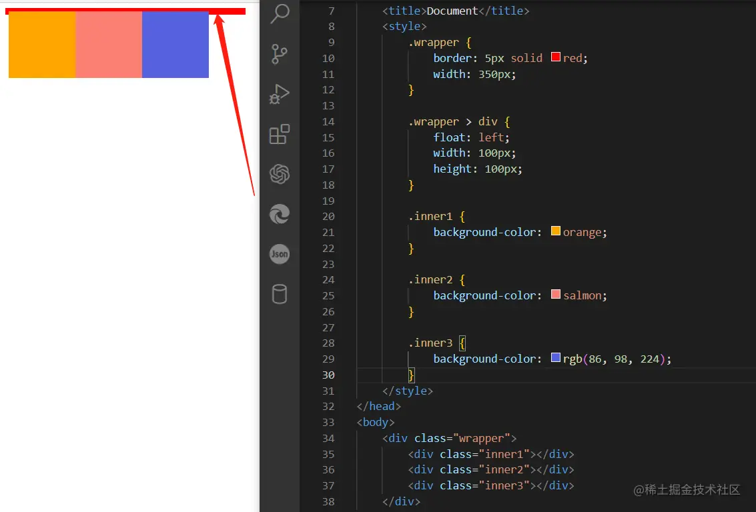Click the .inner3 selector

point(430,343)
